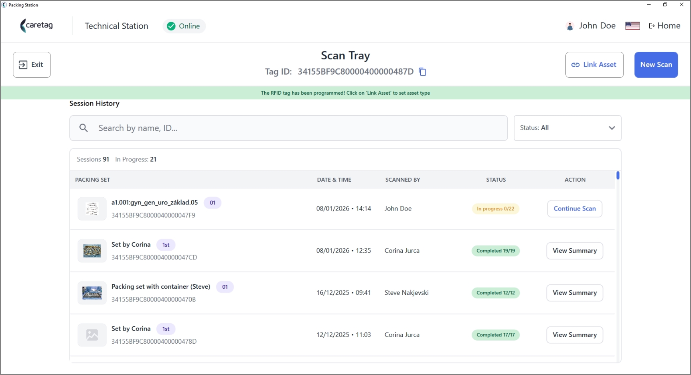Continue Scan for a1.001 session

click(x=575, y=209)
